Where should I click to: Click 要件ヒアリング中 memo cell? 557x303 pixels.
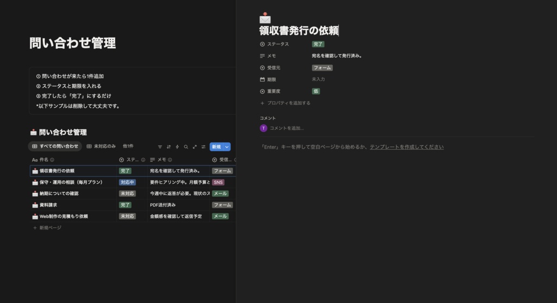(x=180, y=182)
